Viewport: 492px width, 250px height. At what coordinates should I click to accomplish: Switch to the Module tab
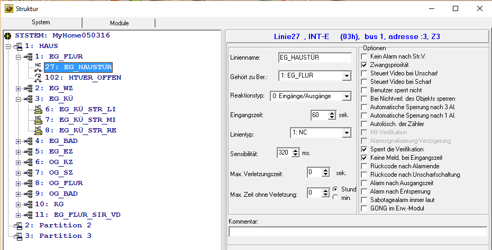[119, 23]
